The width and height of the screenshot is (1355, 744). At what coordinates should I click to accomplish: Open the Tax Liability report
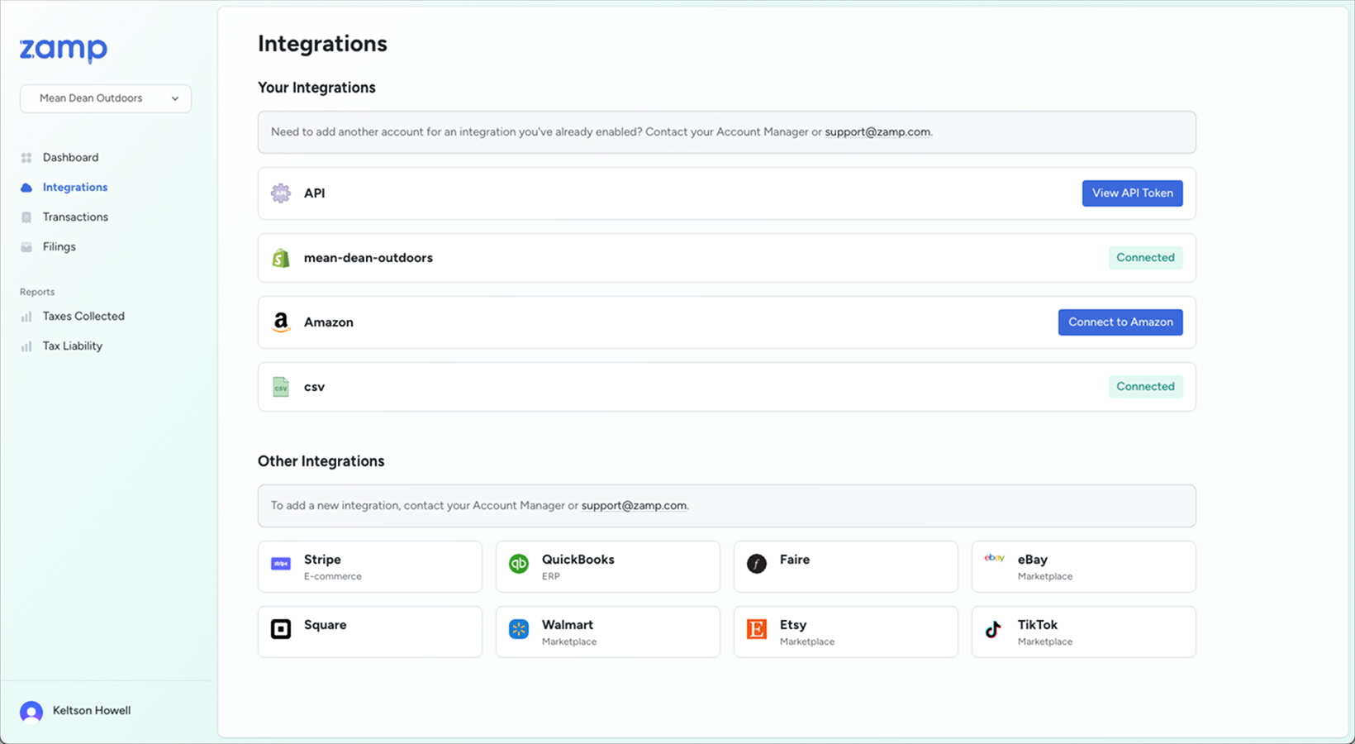click(73, 346)
